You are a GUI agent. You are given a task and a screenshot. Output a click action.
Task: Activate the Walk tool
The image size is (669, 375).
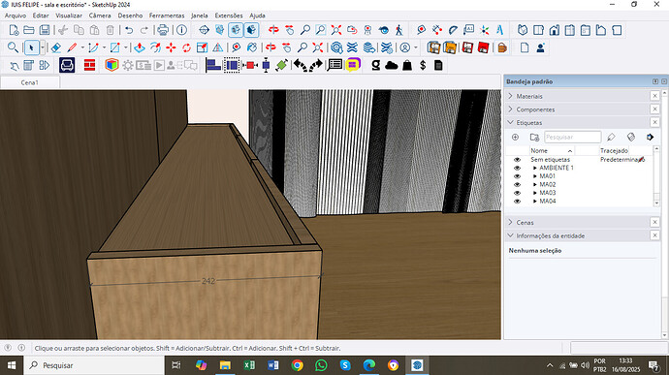click(x=398, y=30)
